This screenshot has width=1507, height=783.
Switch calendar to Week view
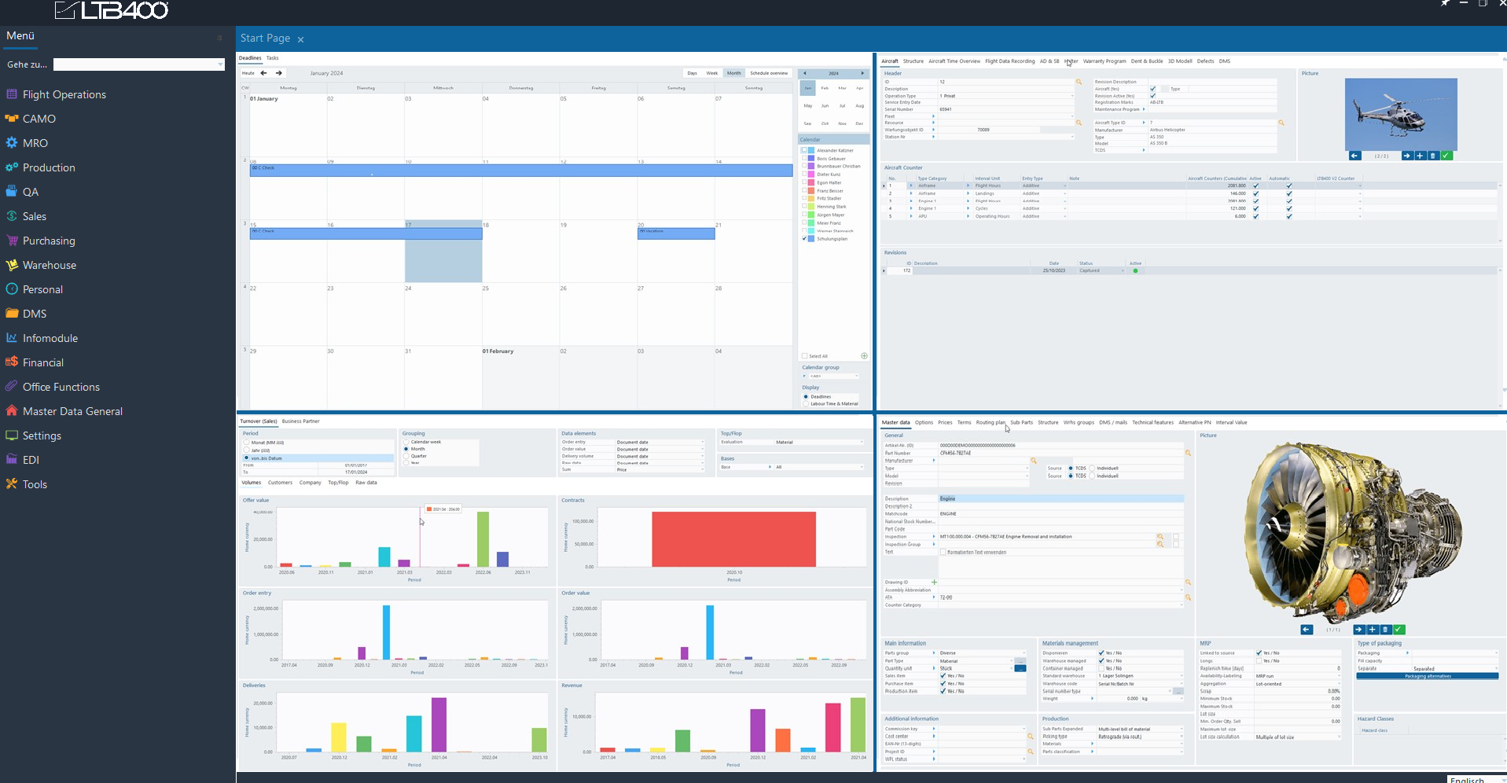711,73
